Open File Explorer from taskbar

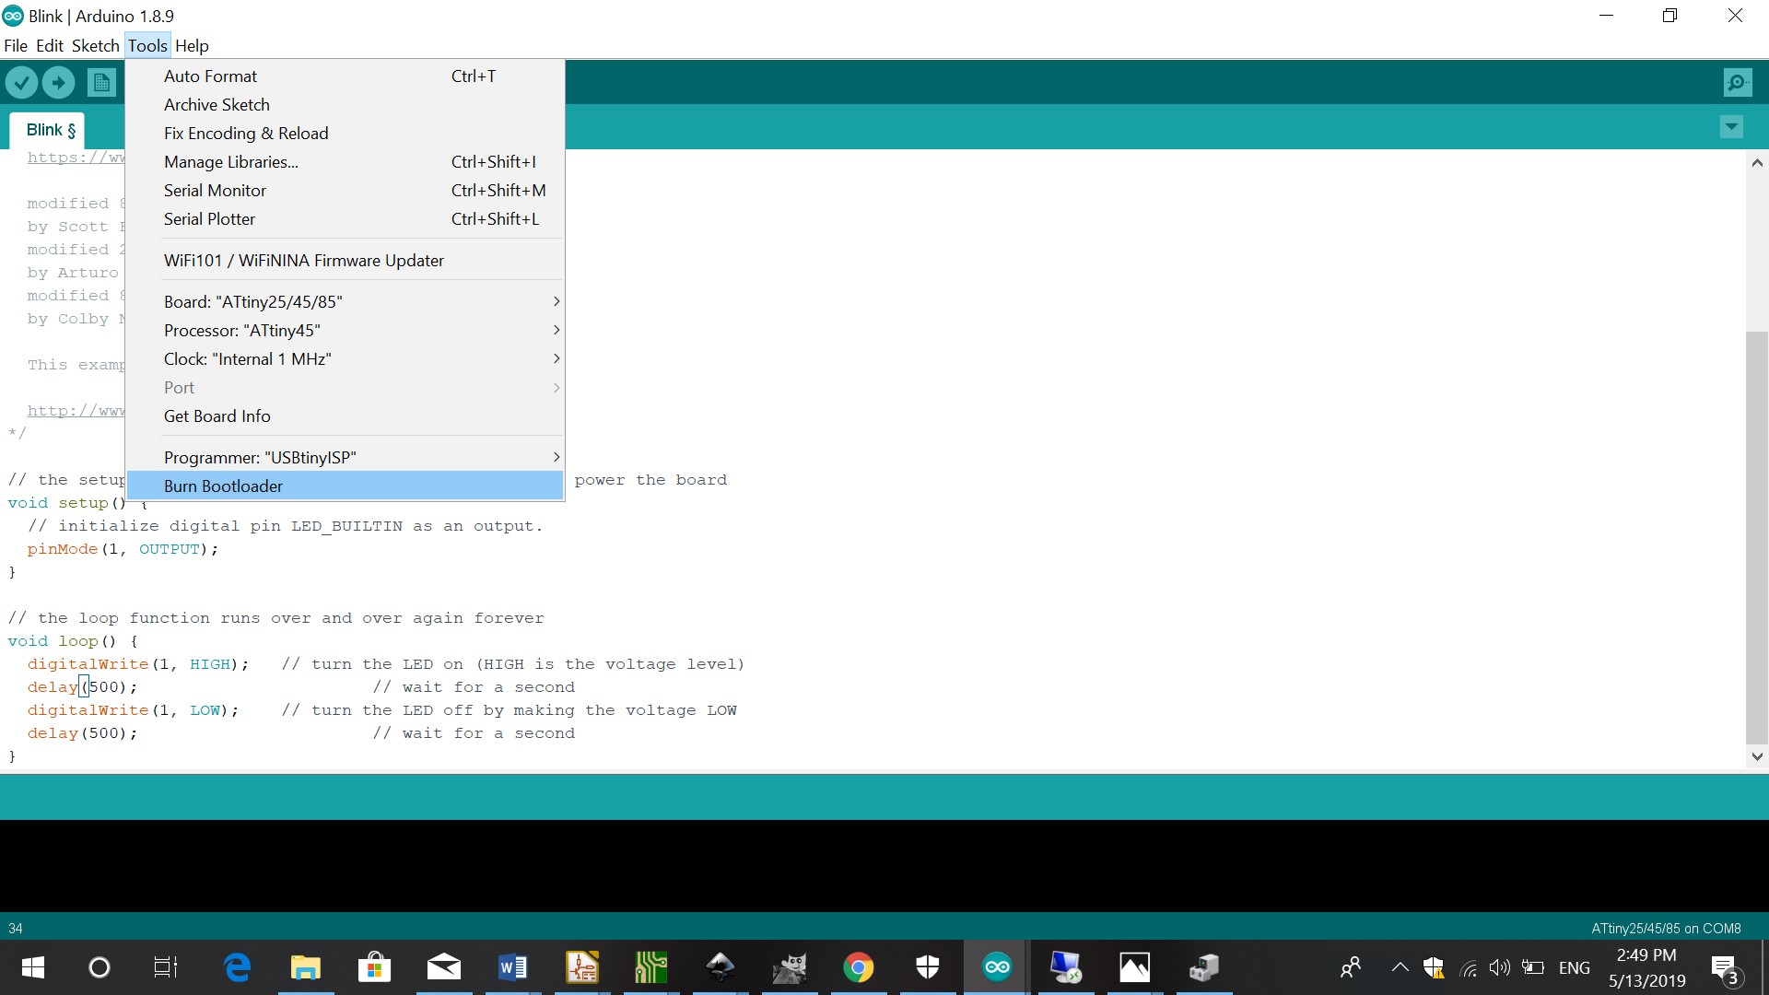click(305, 967)
